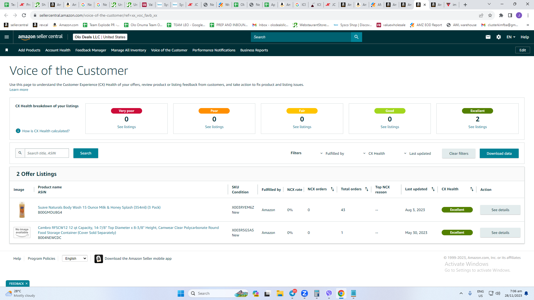This screenshot has height=300, width=534.
Task: Open the messages envelope icon
Action: pos(488,37)
